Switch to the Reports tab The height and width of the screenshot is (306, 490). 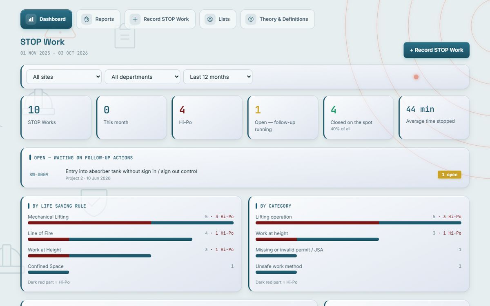98,19
